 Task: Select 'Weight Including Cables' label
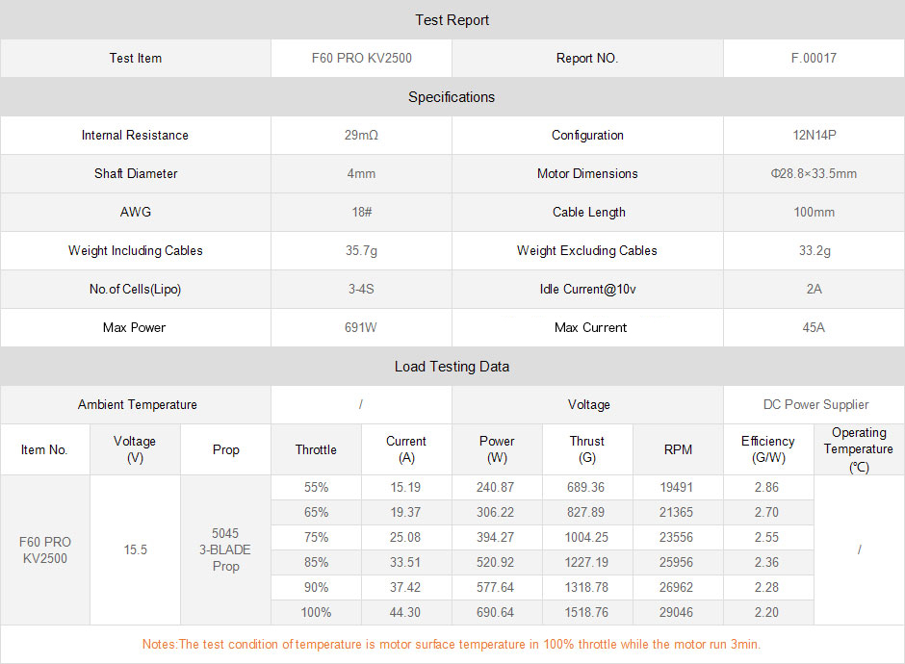136,250
